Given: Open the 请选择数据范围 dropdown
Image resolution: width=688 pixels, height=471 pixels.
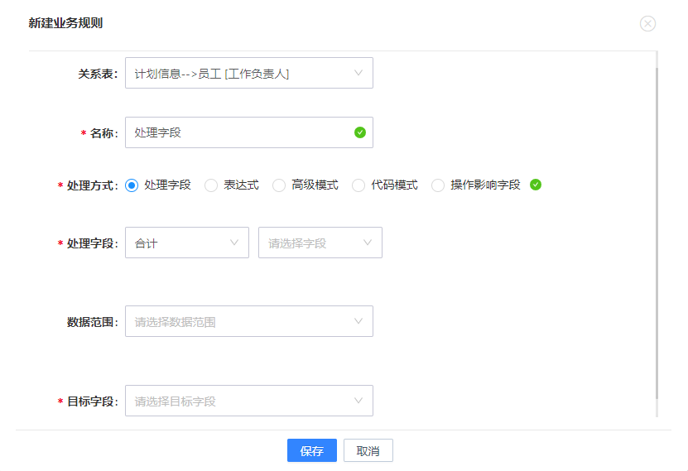Looking at the screenshot, I should pos(249,321).
